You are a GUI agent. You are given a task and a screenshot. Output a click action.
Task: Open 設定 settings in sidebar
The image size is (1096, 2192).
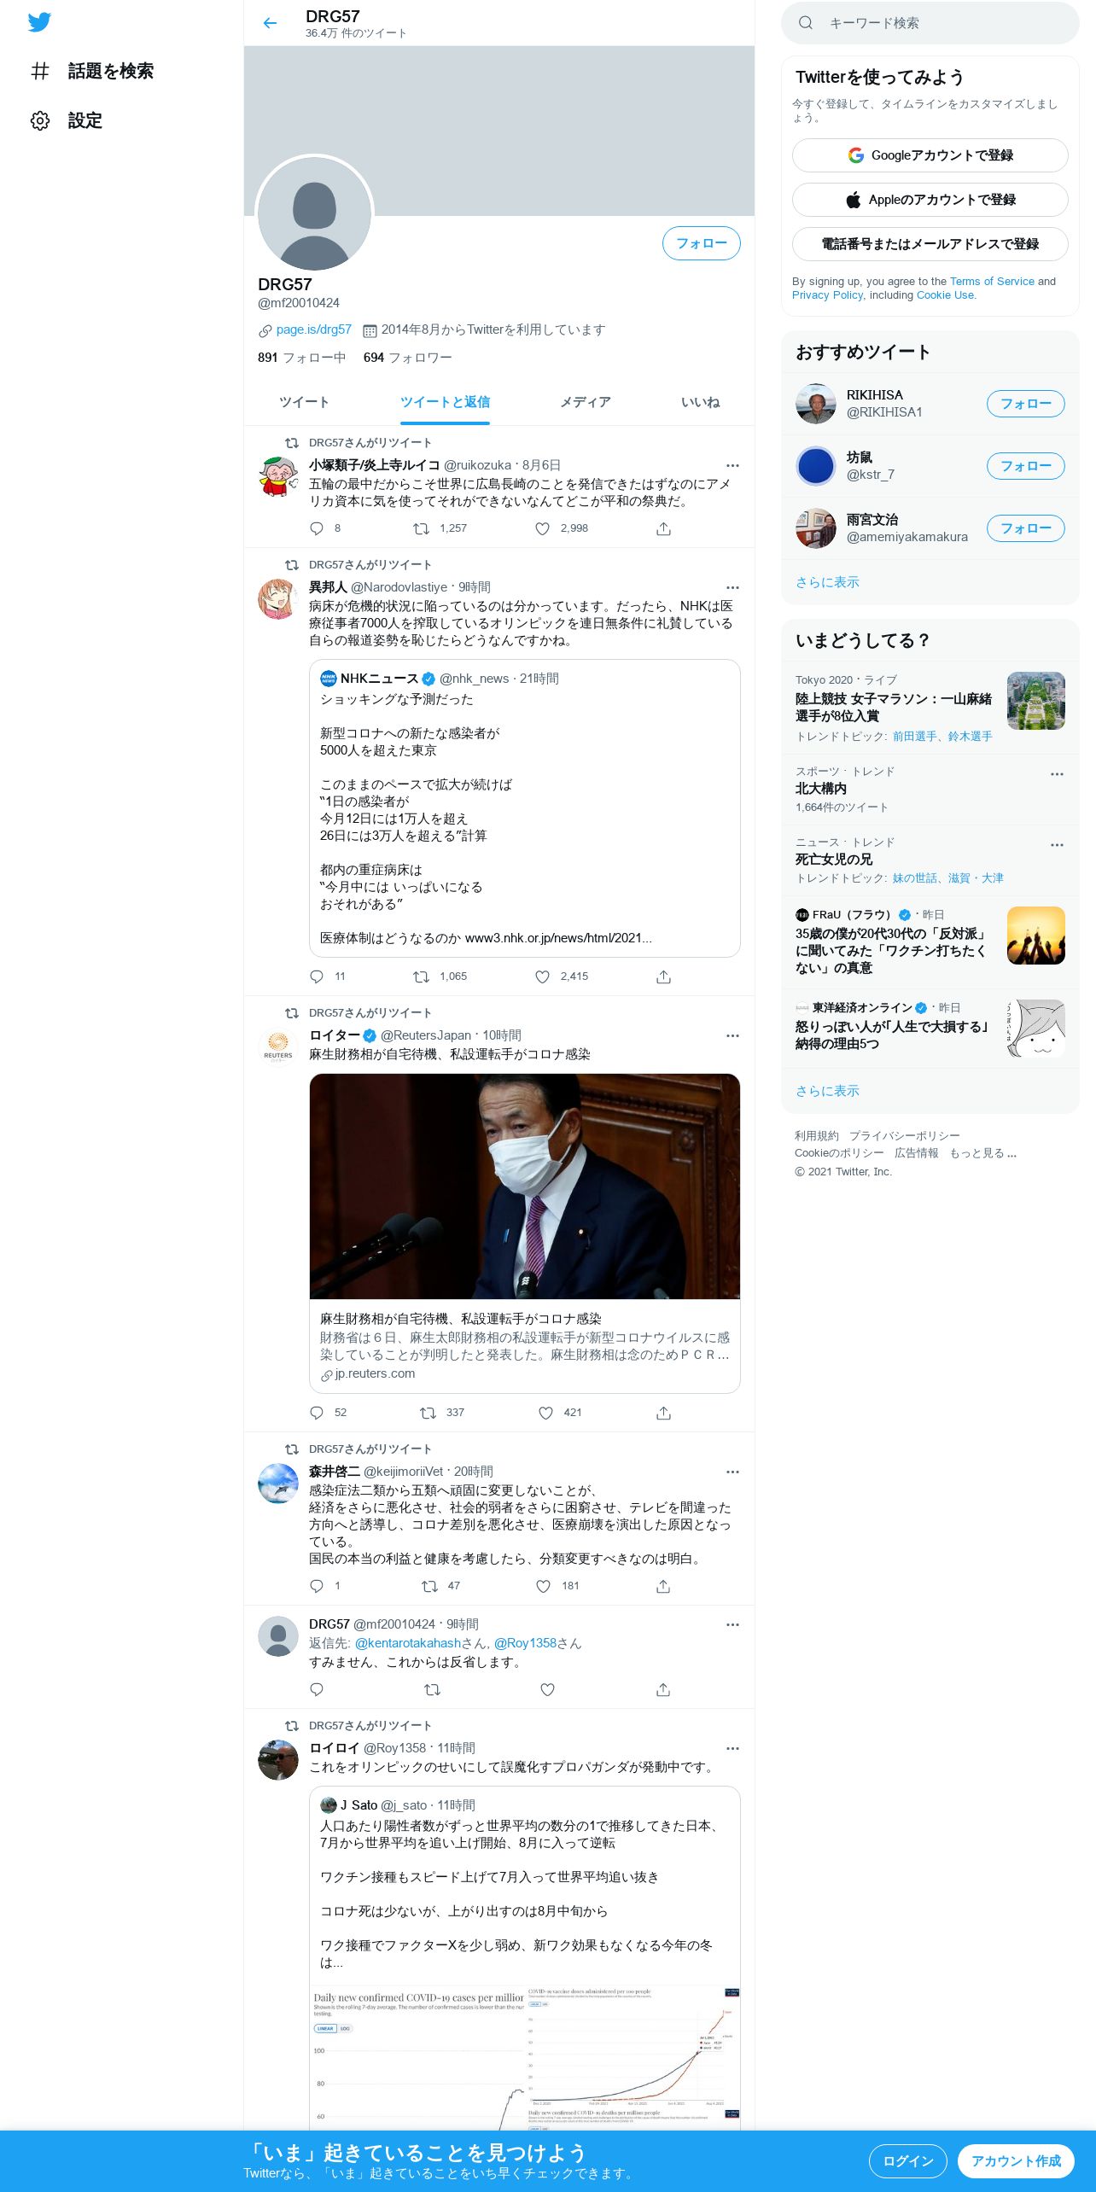pos(67,120)
